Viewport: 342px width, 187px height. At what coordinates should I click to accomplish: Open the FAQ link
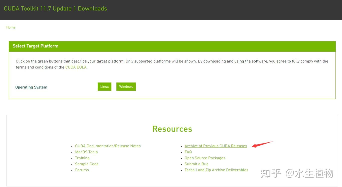pyautogui.click(x=188, y=152)
